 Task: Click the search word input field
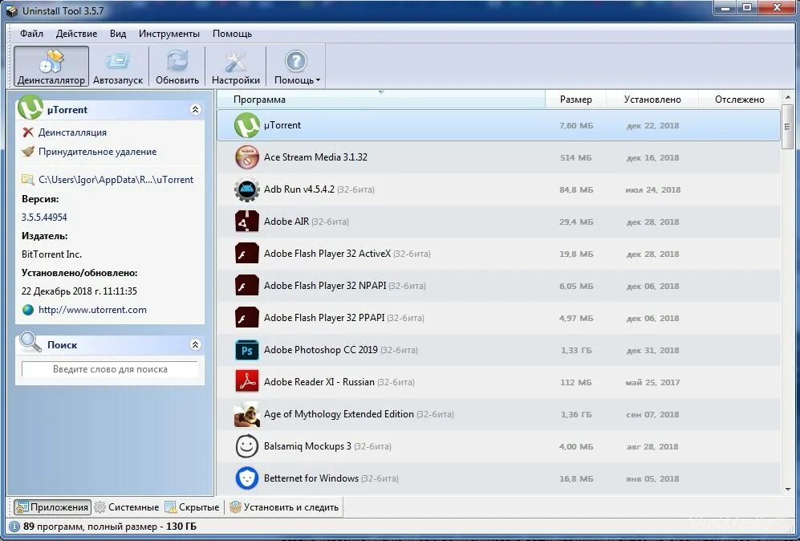tap(110, 369)
